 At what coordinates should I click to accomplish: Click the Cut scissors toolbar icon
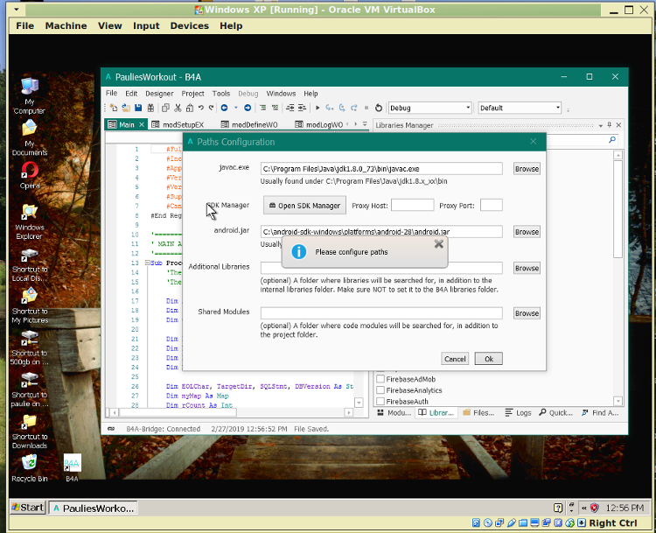click(x=178, y=109)
